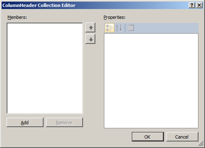The height and width of the screenshot is (148, 205).
Task: Open context help with the question mark
Action: coord(192,5)
